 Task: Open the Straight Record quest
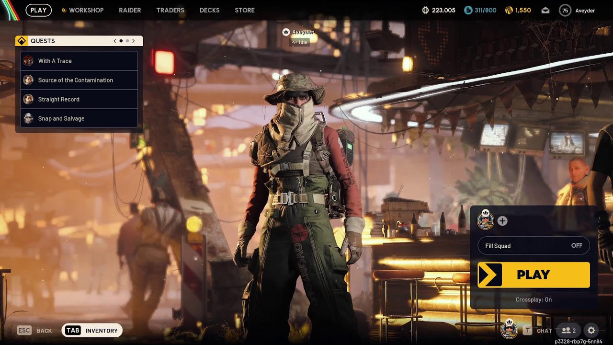pos(79,99)
